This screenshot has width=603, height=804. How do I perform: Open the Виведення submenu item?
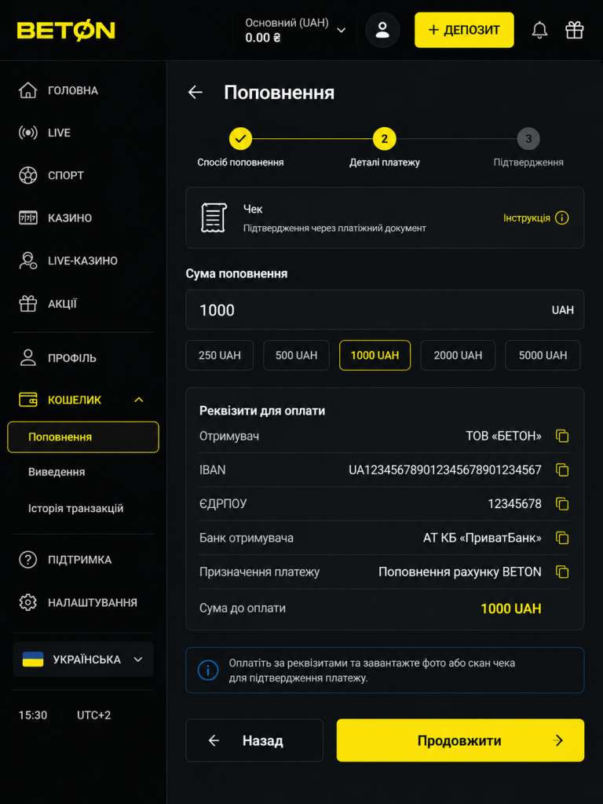57,472
